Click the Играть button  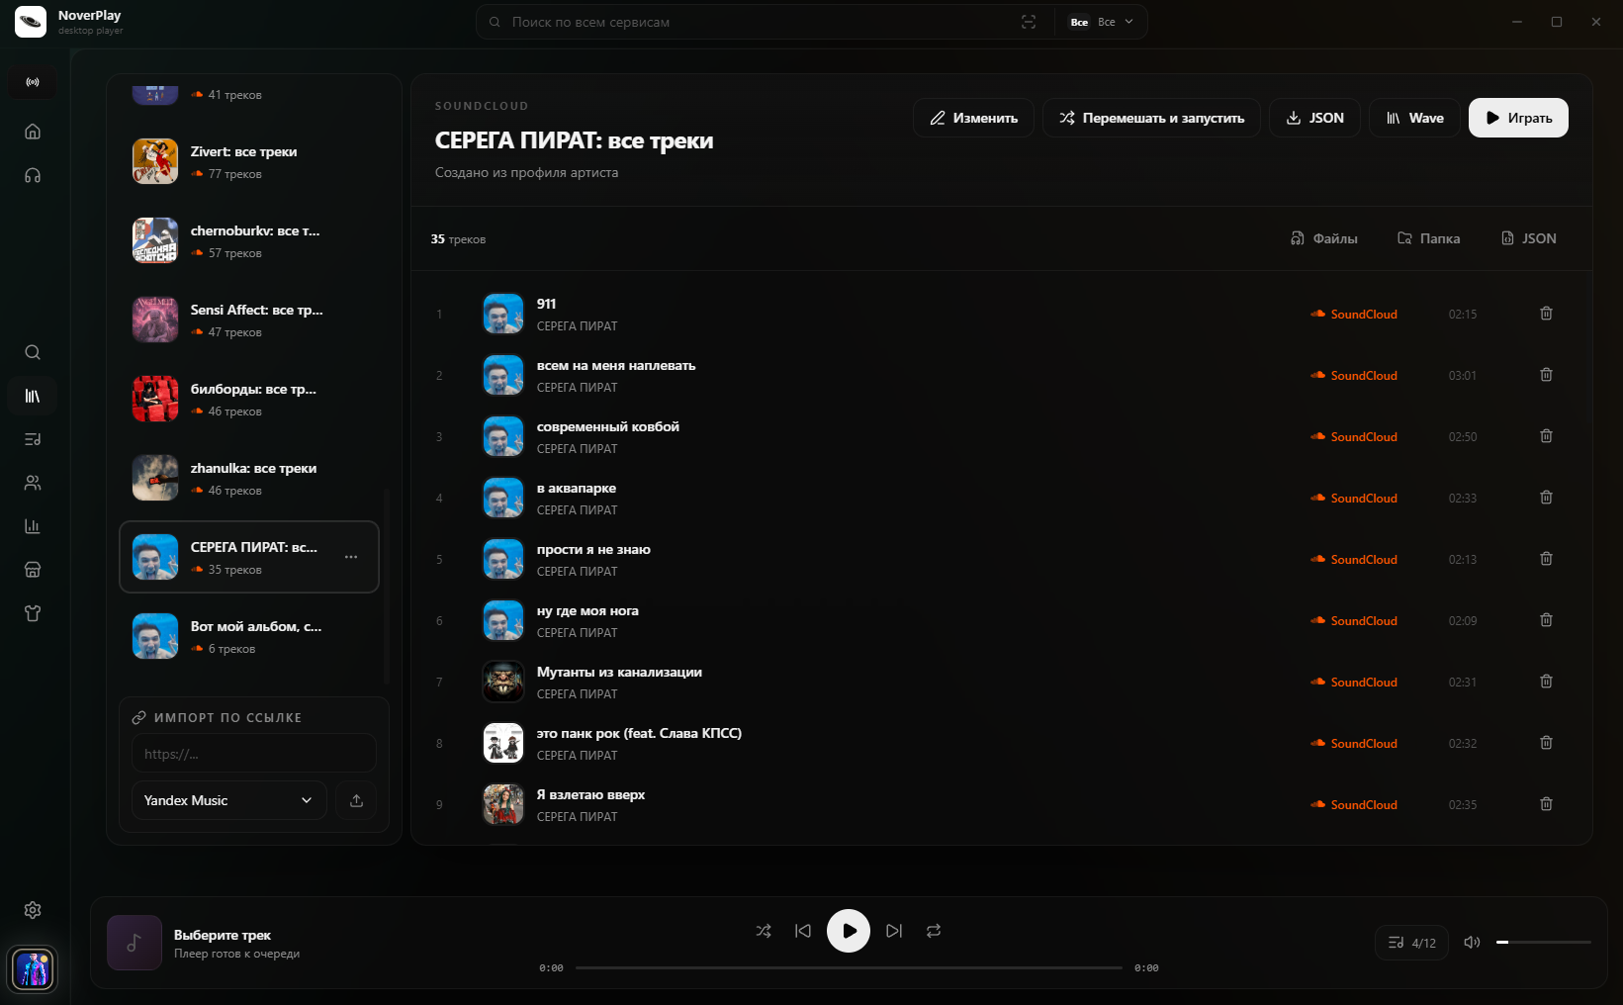1518,118
